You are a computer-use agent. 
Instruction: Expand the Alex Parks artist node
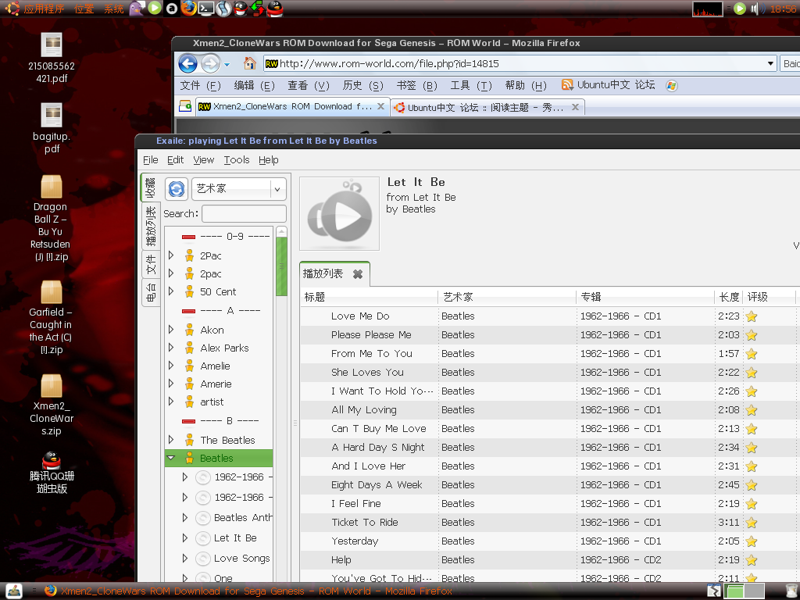click(x=171, y=348)
